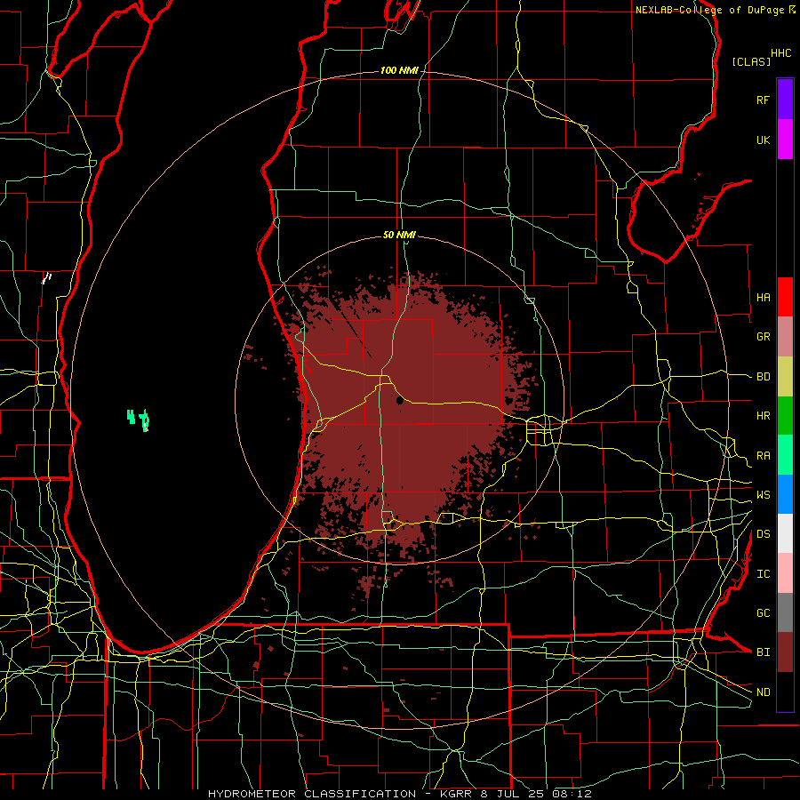Click the GR legend label
Screen dimensions: 800x800
(x=763, y=337)
